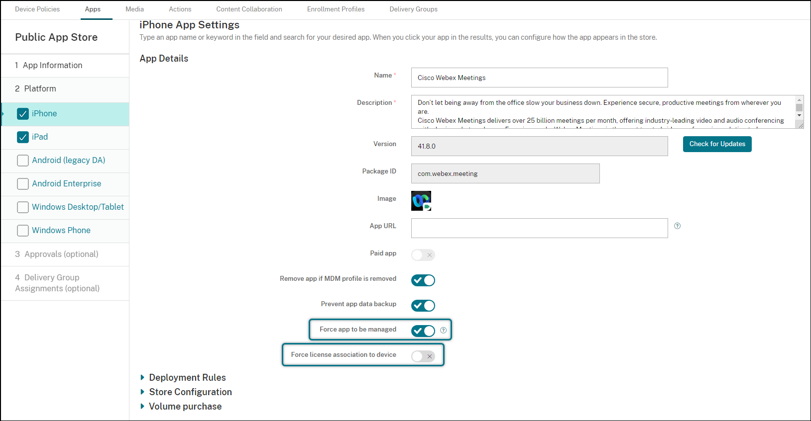
Task: Click help icon next to Force app managed
Action: coord(443,331)
